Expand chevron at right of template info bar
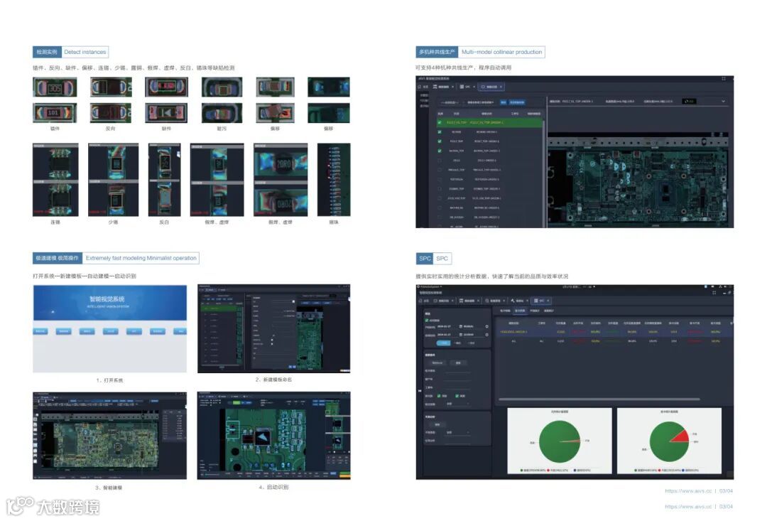This screenshot has height=521, width=767. (x=724, y=102)
